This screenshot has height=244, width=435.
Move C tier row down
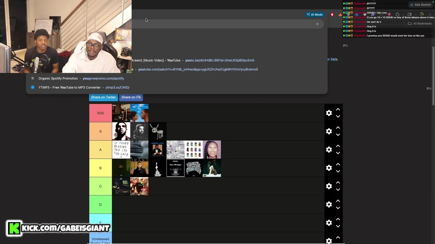338,190
